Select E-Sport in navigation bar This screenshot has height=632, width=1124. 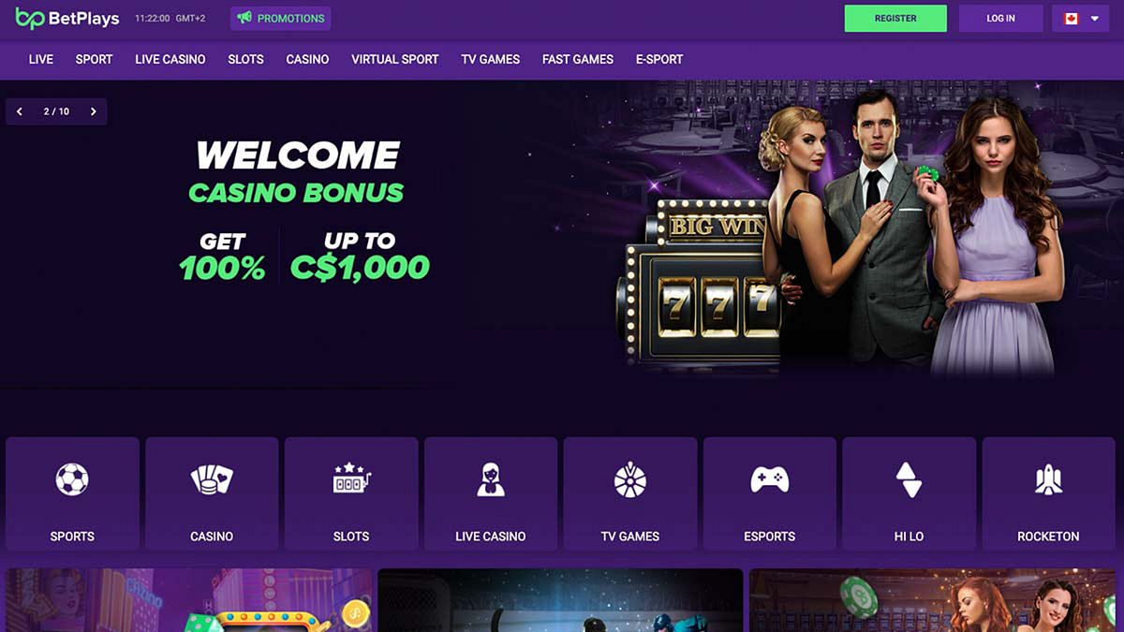tap(659, 59)
